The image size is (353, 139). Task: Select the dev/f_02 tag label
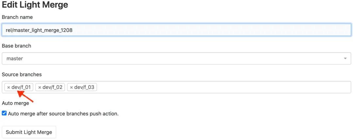pos(52,87)
